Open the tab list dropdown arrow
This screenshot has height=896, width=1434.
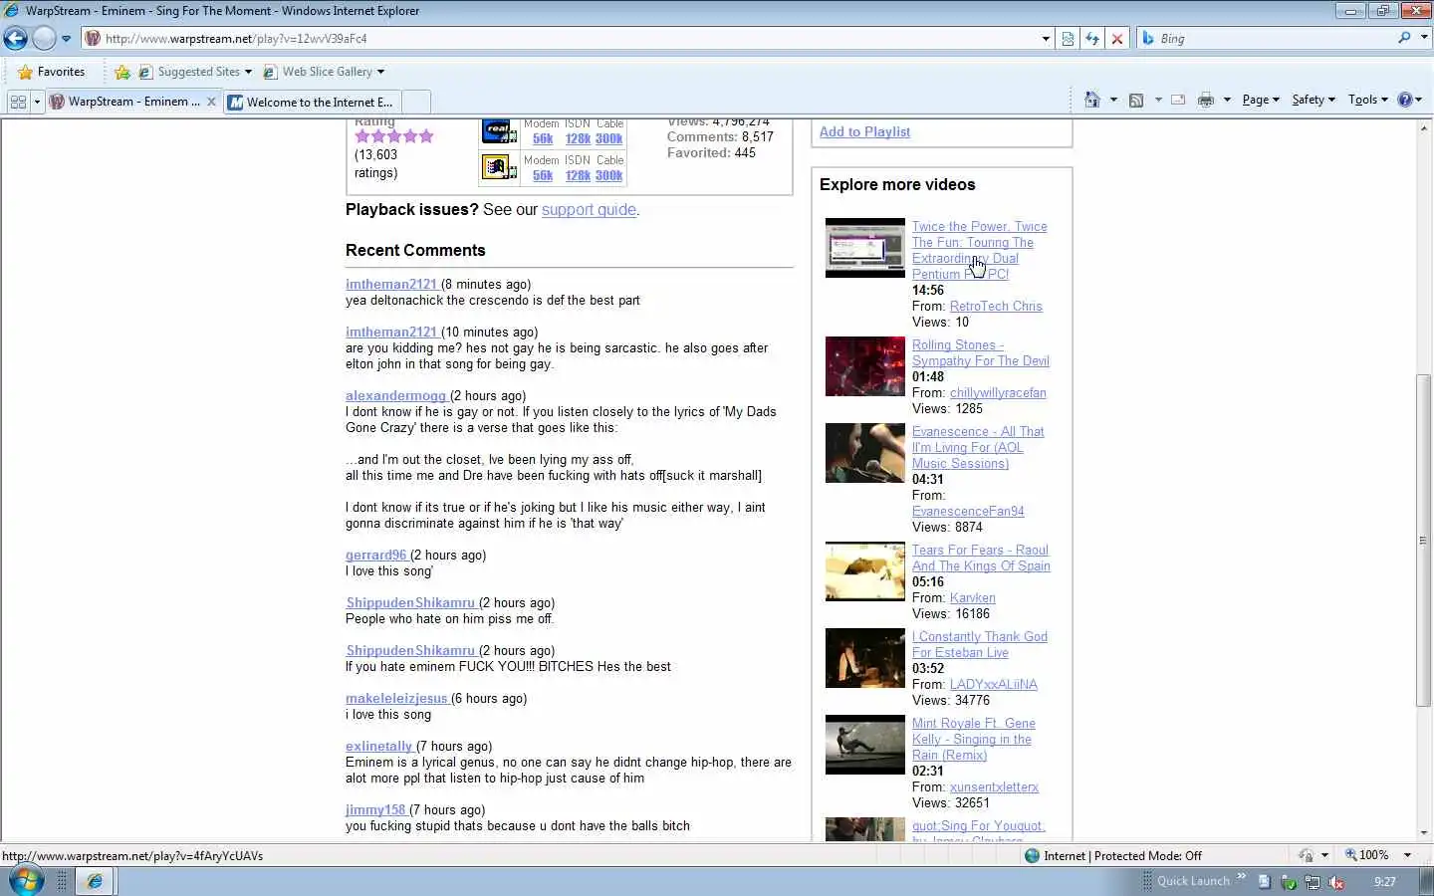coord(37,102)
